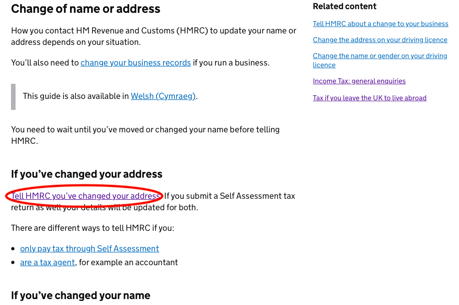The image size is (459, 305).
Task: Click the 'If you've changed your address' heading
Action: (x=86, y=174)
